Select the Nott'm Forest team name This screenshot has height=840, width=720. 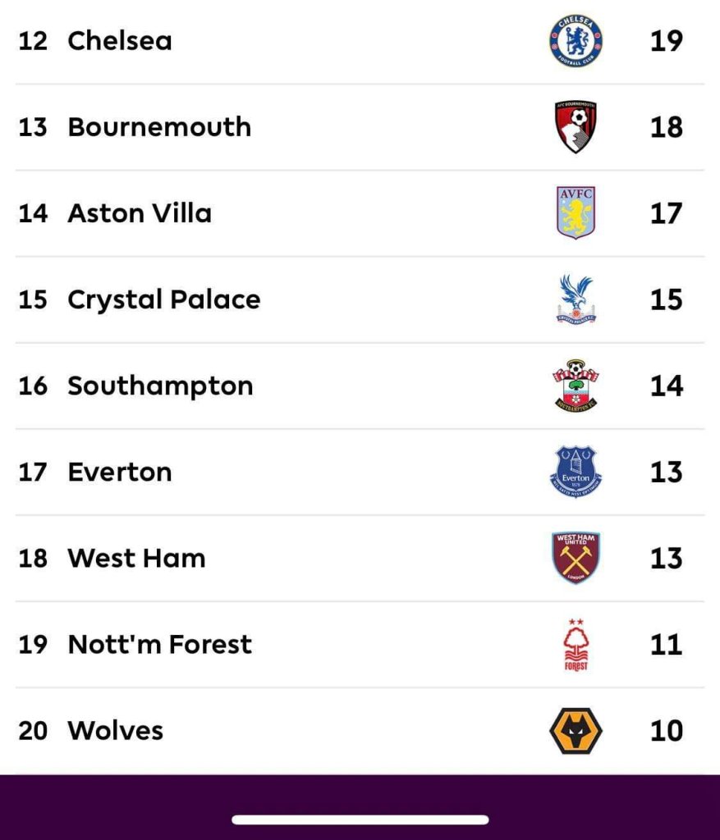[x=159, y=645]
